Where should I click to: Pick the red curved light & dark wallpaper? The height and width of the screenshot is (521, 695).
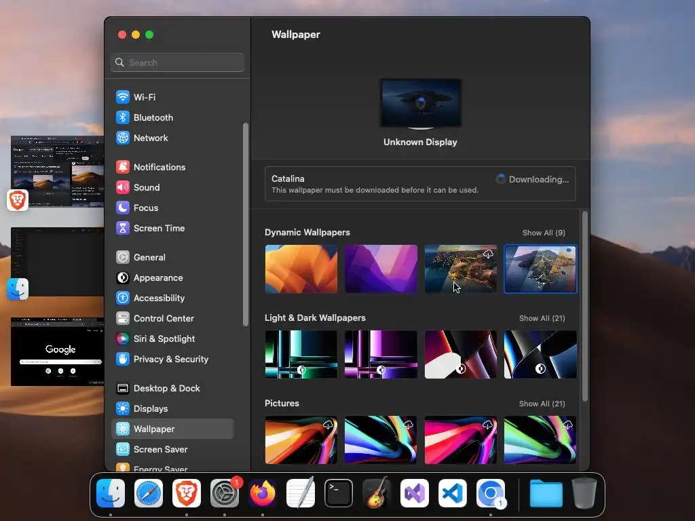tap(461, 354)
